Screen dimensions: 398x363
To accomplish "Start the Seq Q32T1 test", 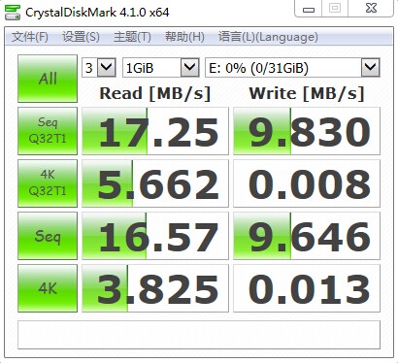I will pyautogui.click(x=48, y=131).
